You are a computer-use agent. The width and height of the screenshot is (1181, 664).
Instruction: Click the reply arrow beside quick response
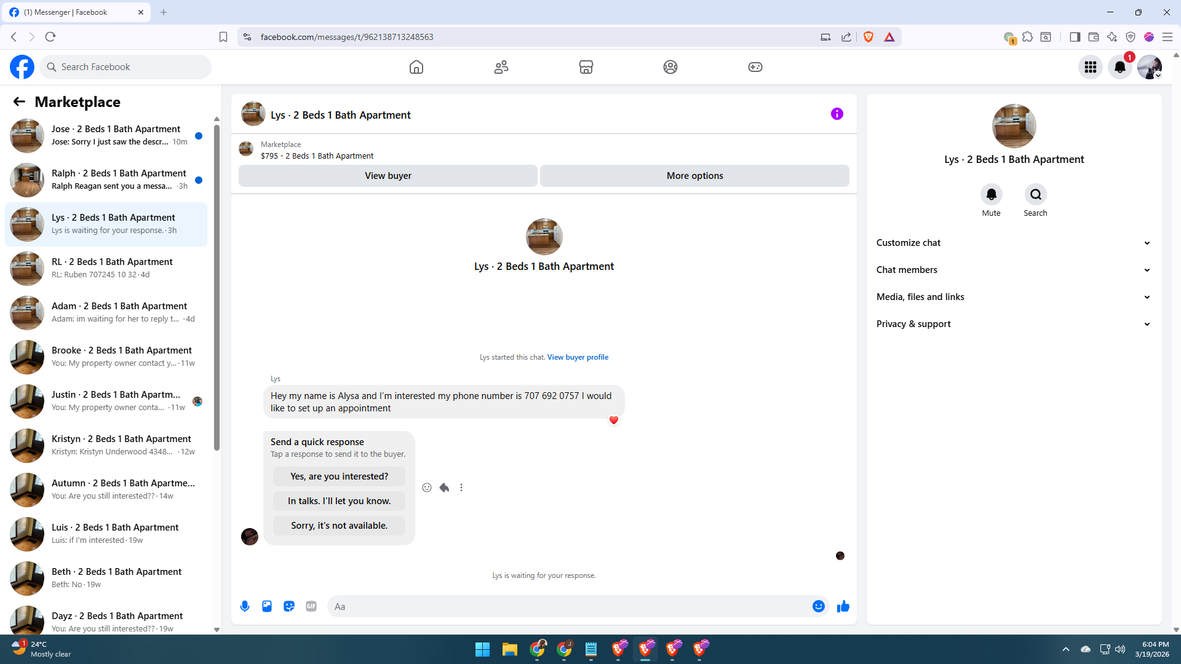coord(444,488)
